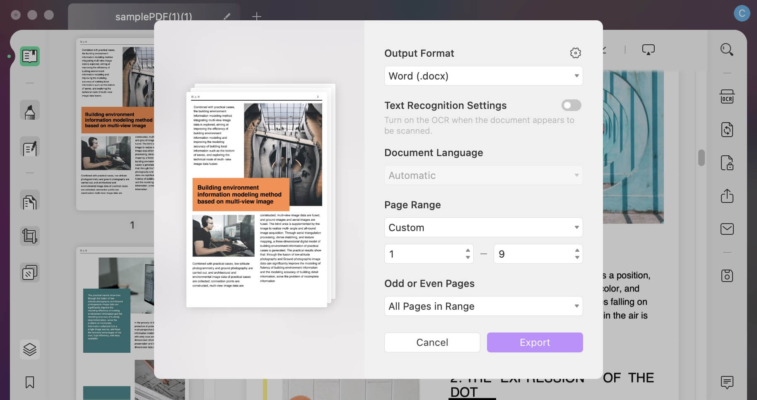Cancel the export dialog
This screenshot has width=757, height=400.
coord(432,342)
